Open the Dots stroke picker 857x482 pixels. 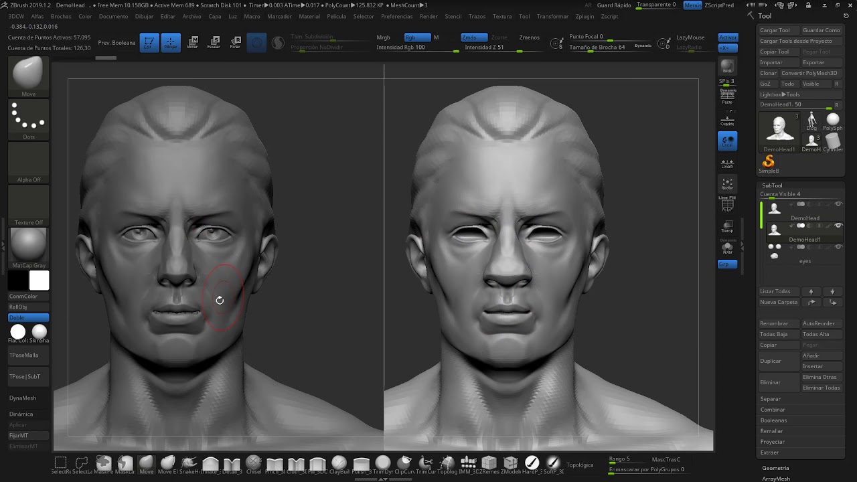tap(28, 120)
